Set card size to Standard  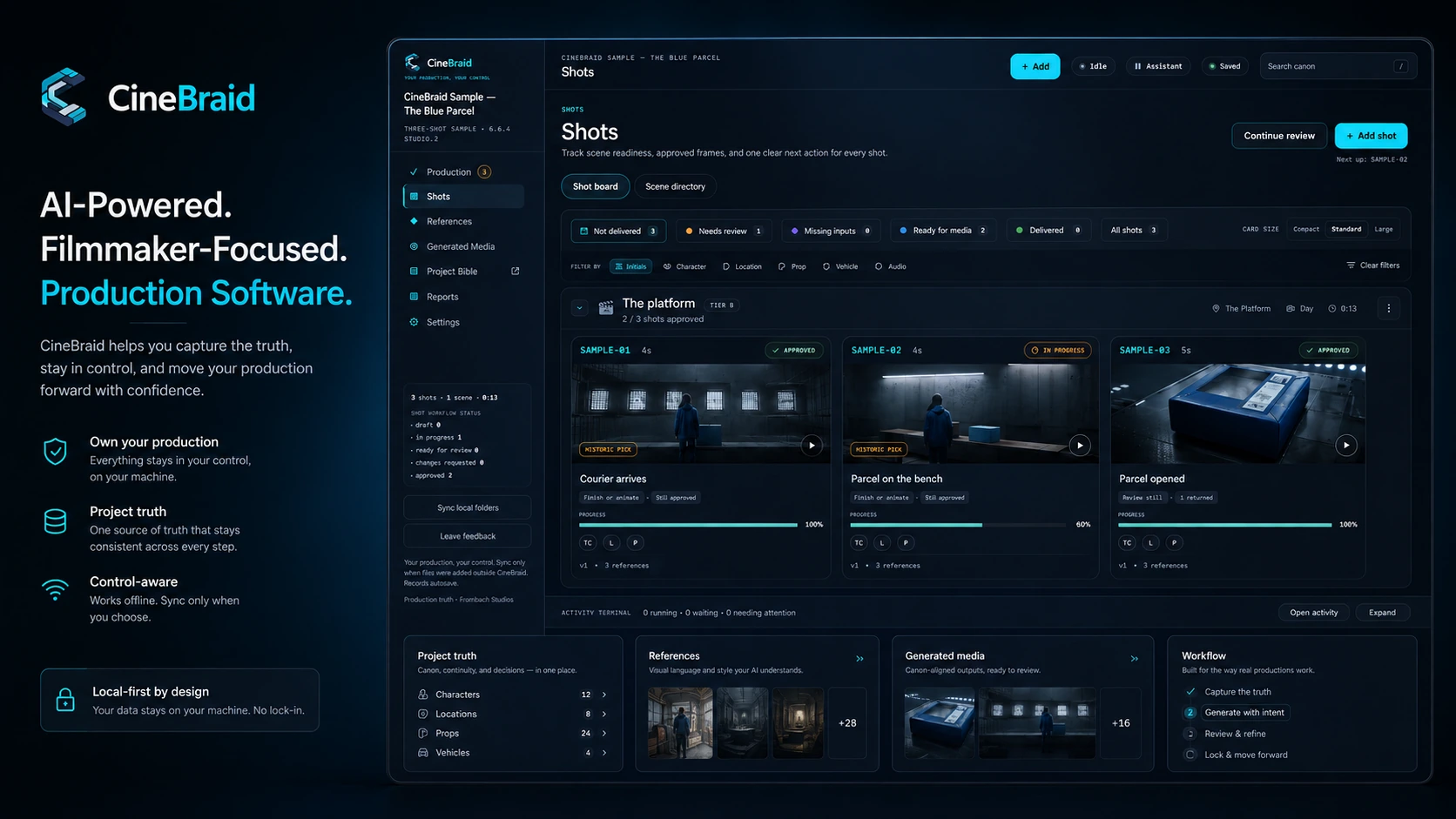[1346, 230]
